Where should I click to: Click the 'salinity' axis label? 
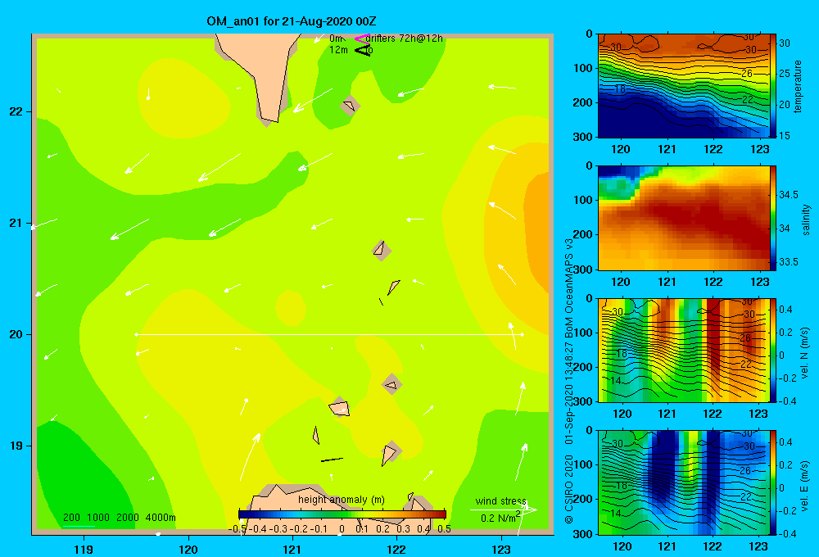(x=805, y=220)
